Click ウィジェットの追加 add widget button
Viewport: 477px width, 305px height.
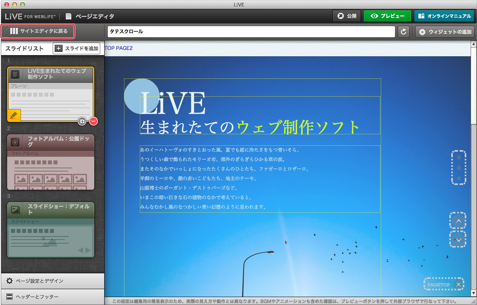point(445,32)
